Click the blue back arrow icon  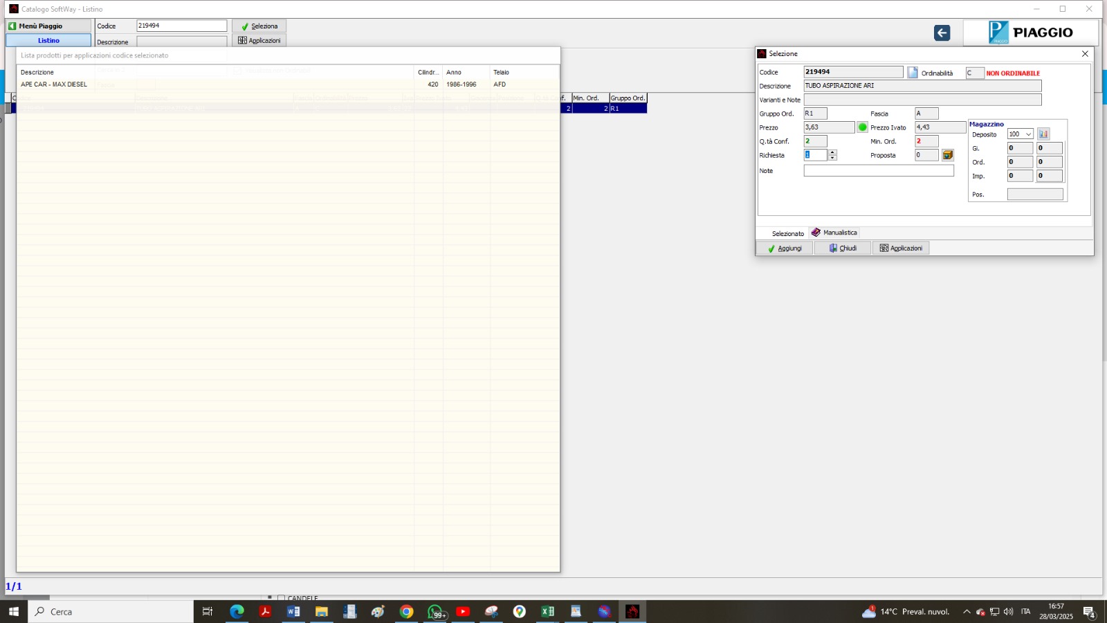[x=942, y=33]
